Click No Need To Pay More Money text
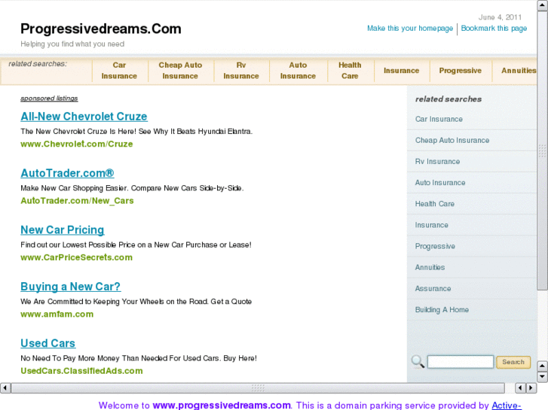The image size is (548, 410). click(139, 358)
